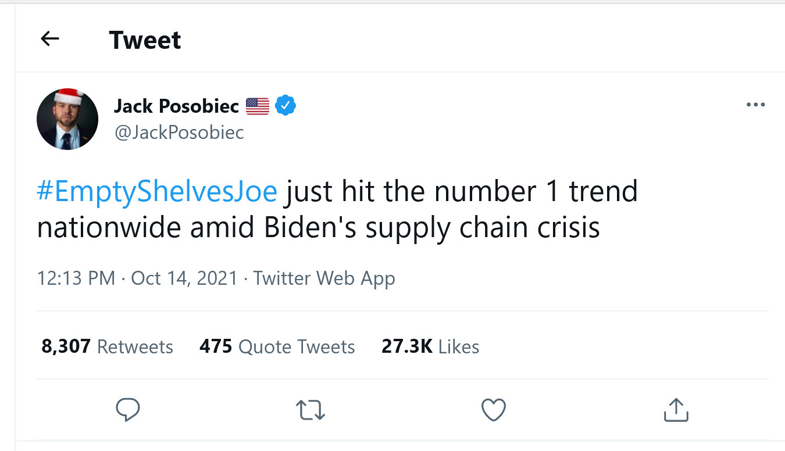Click the Oct 14, 2021 date
This screenshot has width=785, height=451.
pyautogui.click(x=184, y=278)
